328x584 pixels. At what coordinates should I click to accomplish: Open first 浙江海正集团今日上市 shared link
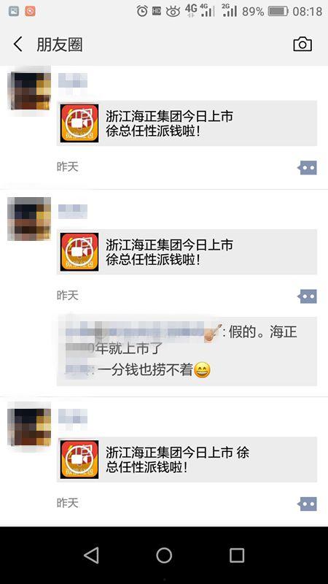click(x=187, y=123)
